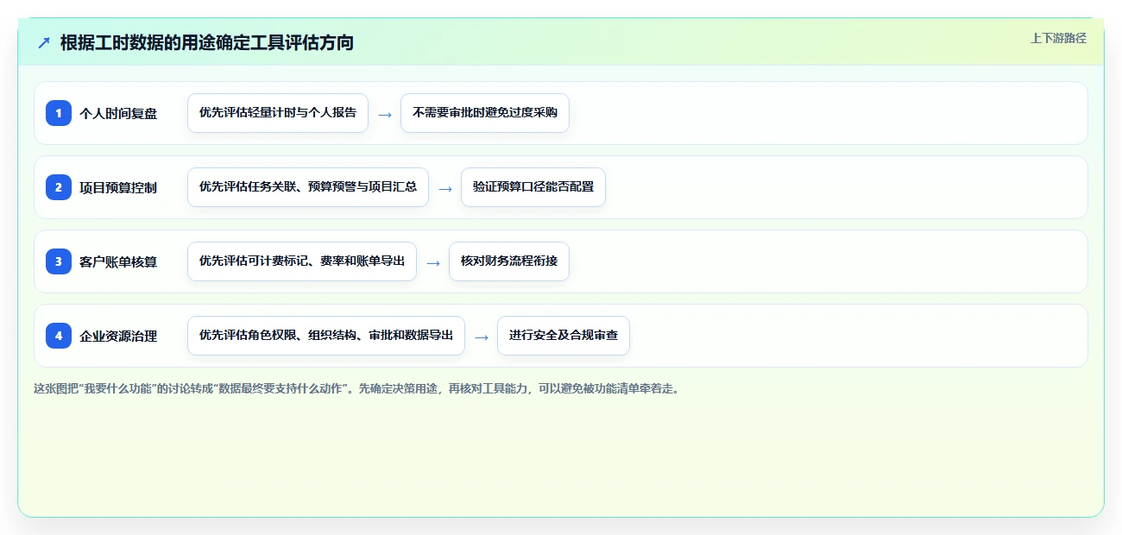Image resolution: width=1122 pixels, height=535 pixels.
Task: Select the number 3 badge for 客户账单核算
Action: click(59, 261)
